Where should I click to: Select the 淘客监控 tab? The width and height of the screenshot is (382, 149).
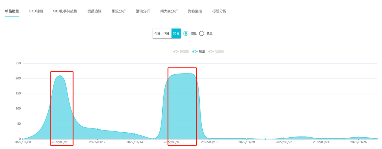(x=195, y=11)
